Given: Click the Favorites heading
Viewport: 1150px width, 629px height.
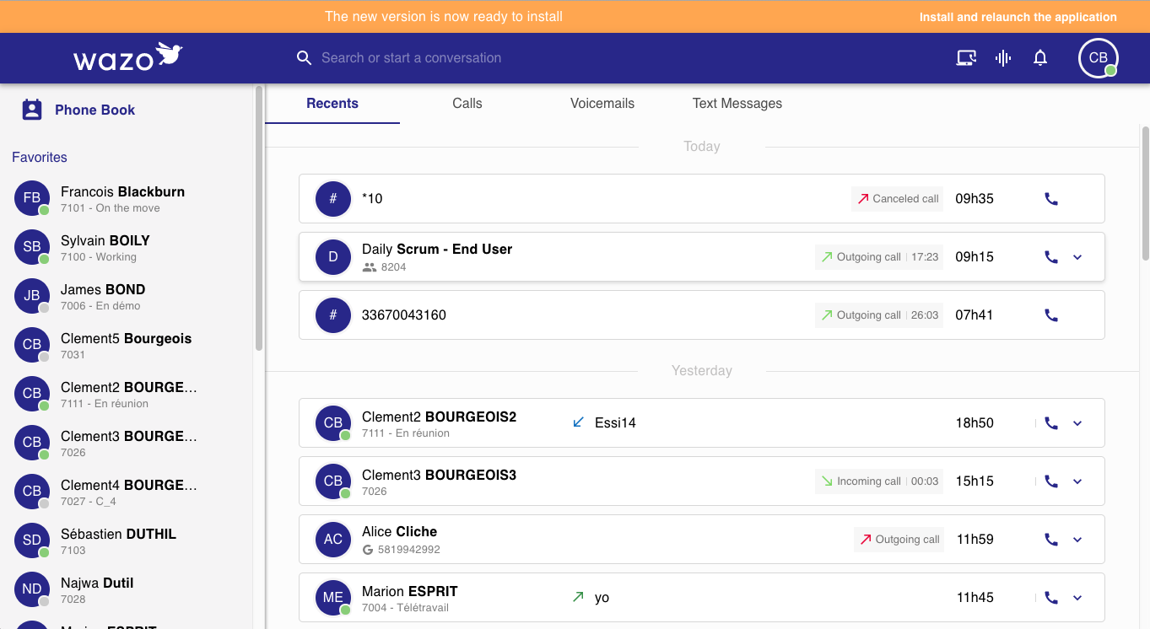Looking at the screenshot, I should point(40,158).
